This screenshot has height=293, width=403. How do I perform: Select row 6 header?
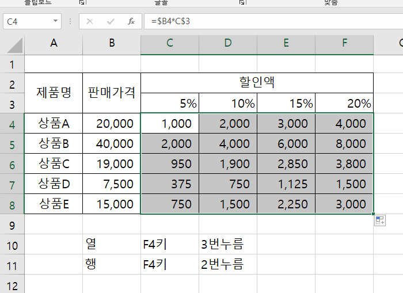[x=12, y=163]
